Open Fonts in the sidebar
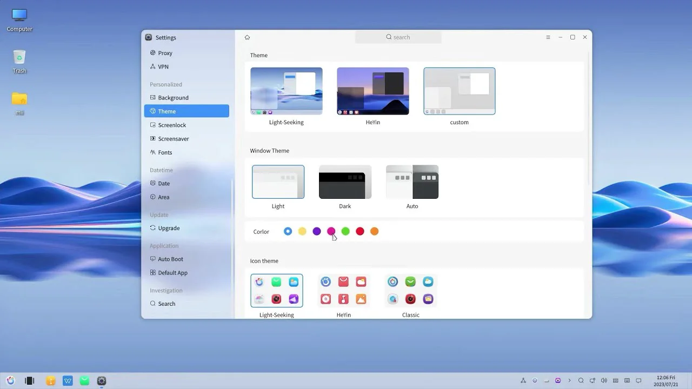The width and height of the screenshot is (692, 389). 165,152
